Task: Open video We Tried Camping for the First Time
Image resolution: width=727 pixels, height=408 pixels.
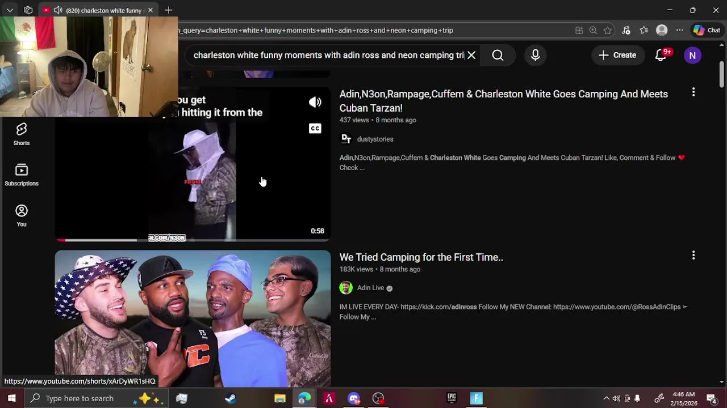Action: click(421, 257)
